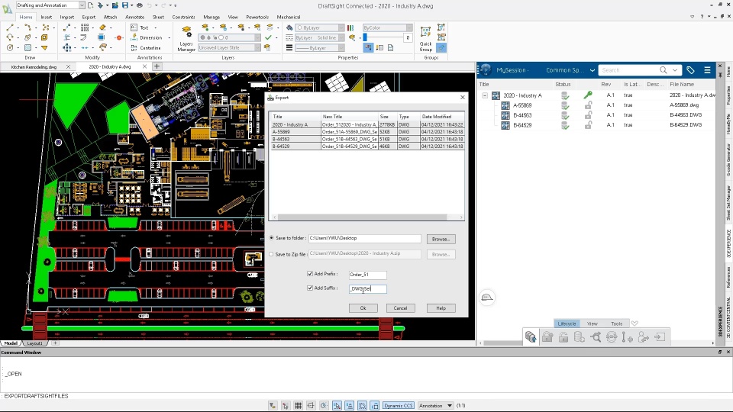Switch to the Layout1 sheet tab
Image resolution: width=733 pixels, height=412 pixels.
pos(34,343)
